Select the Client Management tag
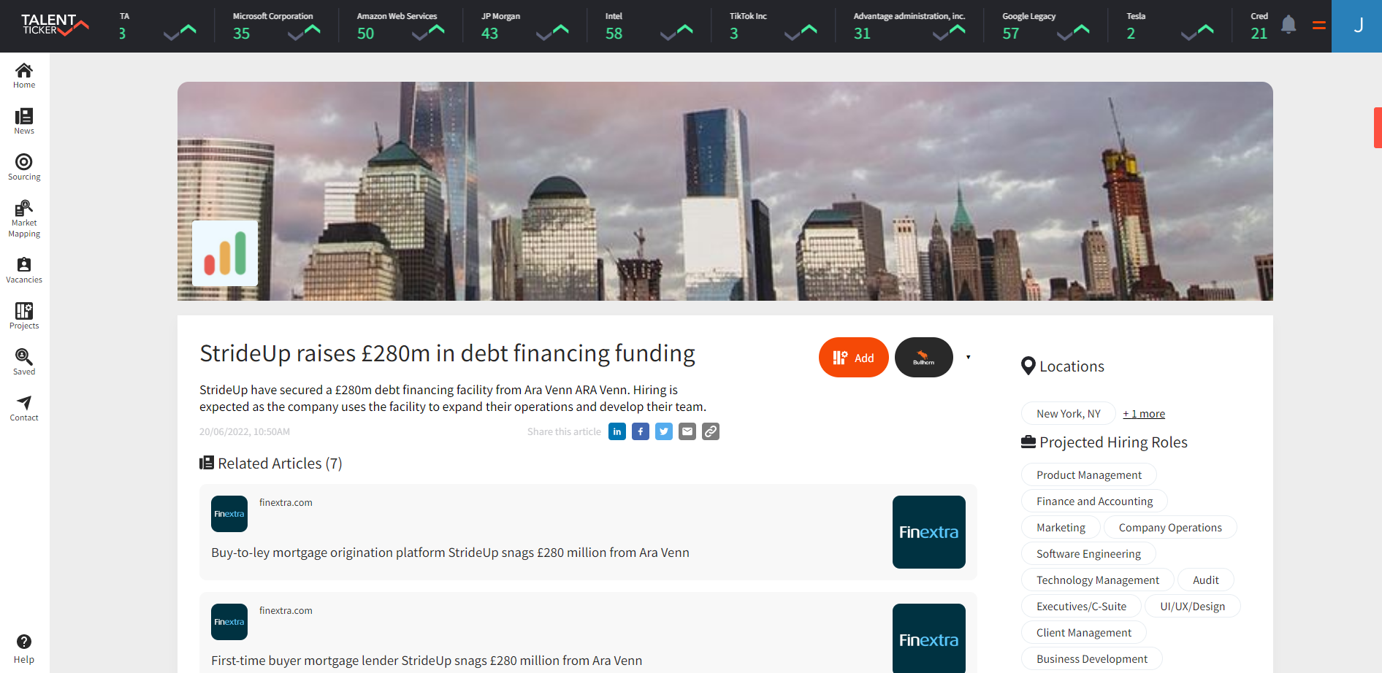This screenshot has height=673, width=1382. click(1084, 632)
